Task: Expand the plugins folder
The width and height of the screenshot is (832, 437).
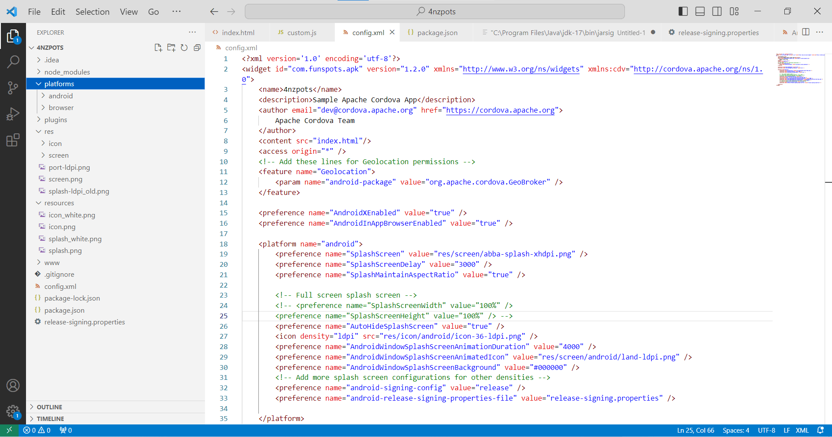Action: pyautogui.click(x=115, y=120)
